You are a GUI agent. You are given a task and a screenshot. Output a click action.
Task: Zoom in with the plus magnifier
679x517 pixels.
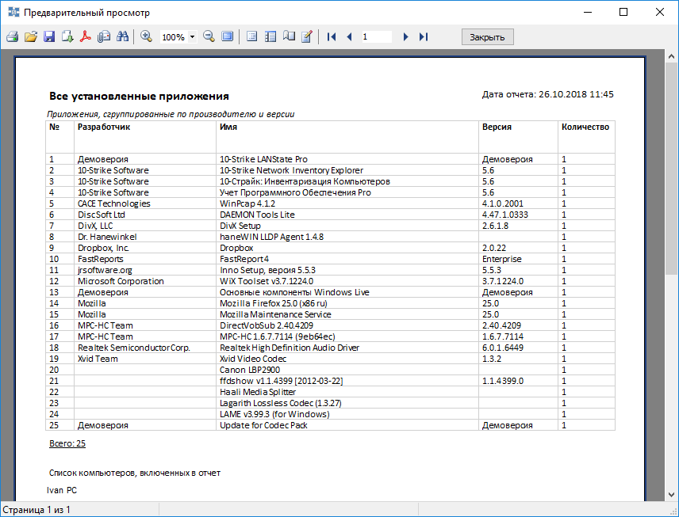point(147,36)
